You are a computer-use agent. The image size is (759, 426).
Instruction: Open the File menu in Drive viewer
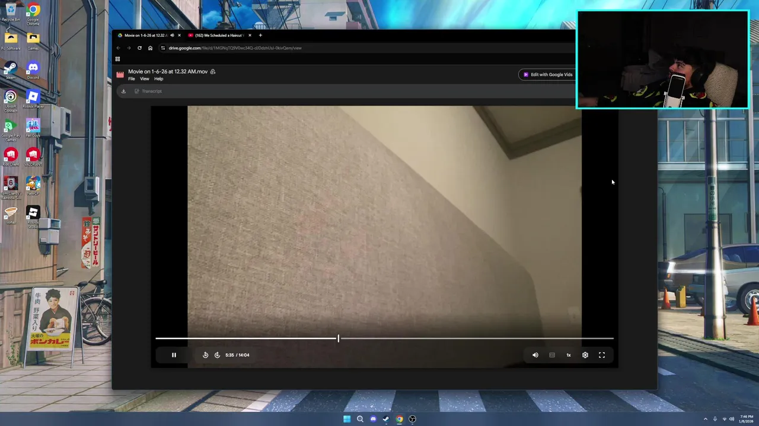[132, 79]
